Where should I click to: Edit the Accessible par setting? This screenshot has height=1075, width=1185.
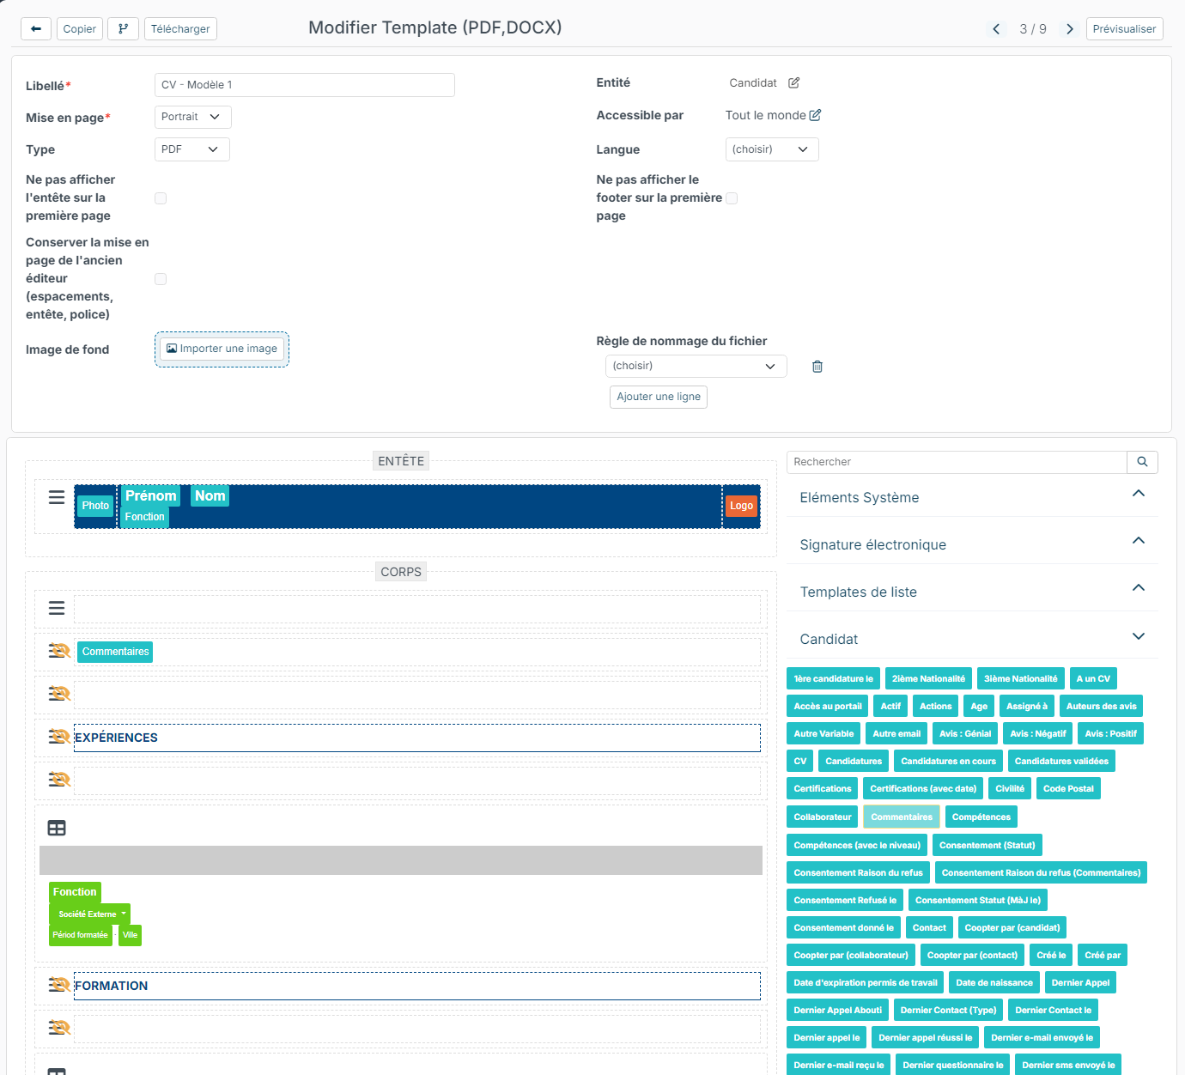click(x=815, y=115)
